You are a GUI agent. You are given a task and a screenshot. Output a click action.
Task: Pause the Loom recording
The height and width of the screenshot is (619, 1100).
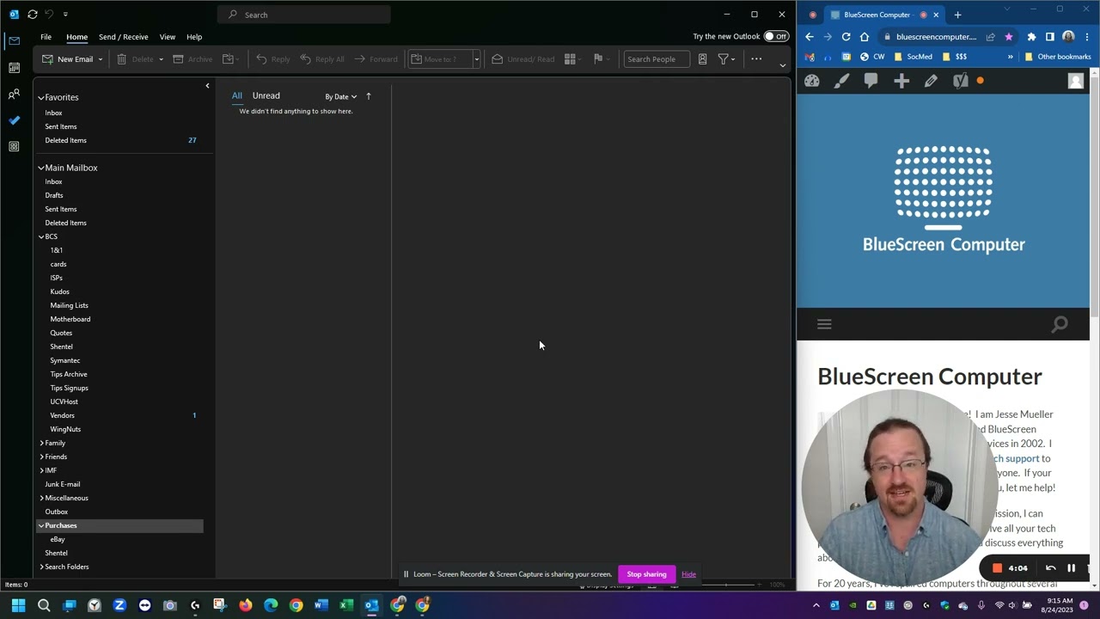click(x=1071, y=568)
